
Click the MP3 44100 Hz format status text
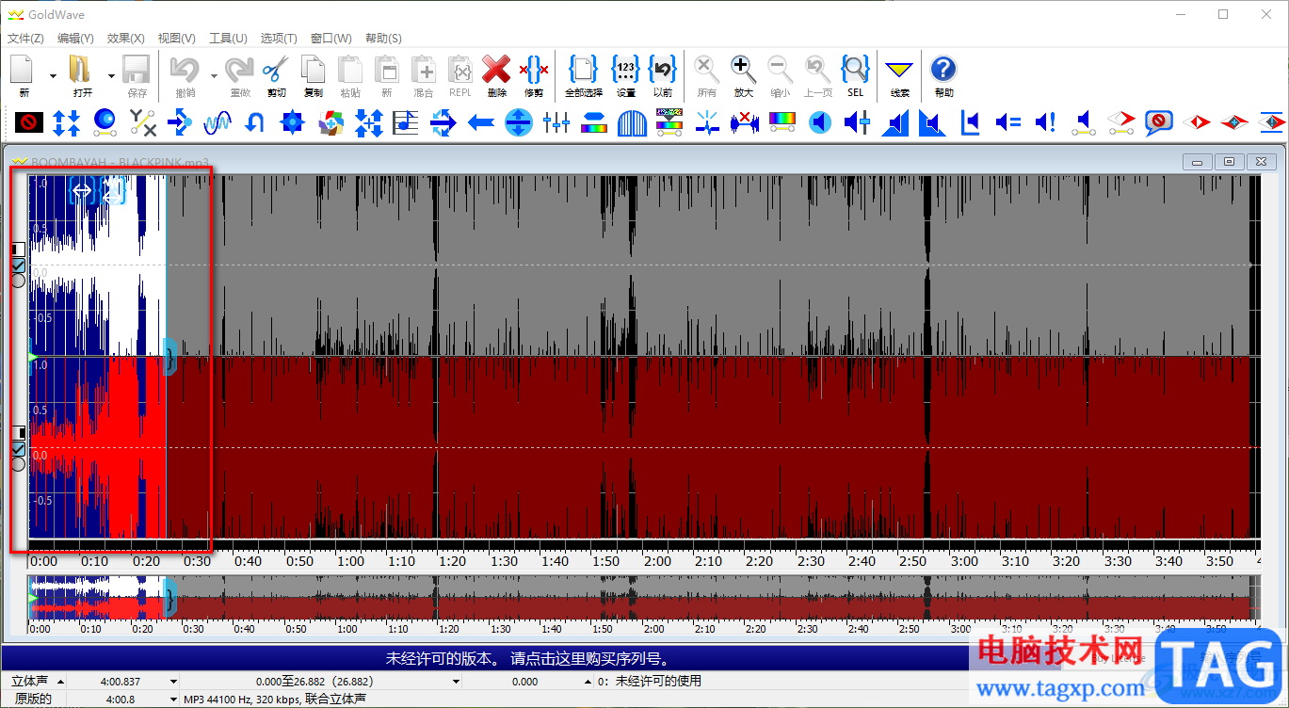274,699
